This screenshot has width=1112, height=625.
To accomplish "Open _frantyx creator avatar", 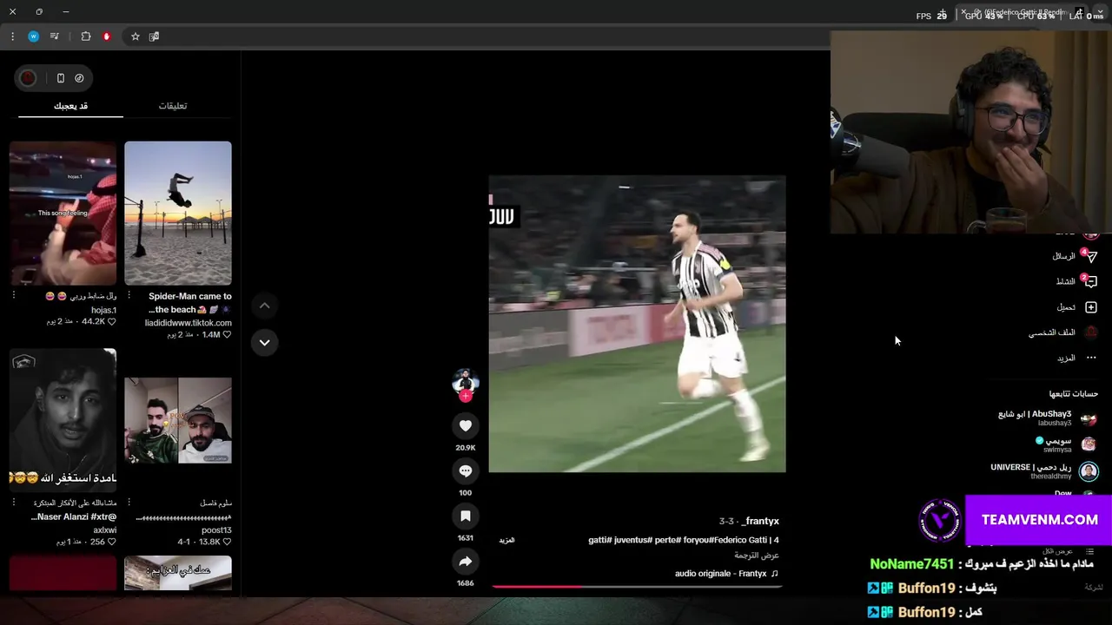I will [x=466, y=382].
